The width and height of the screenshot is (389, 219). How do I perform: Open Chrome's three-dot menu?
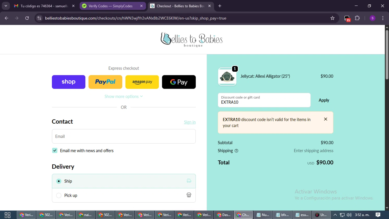pyautogui.click(x=383, y=18)
